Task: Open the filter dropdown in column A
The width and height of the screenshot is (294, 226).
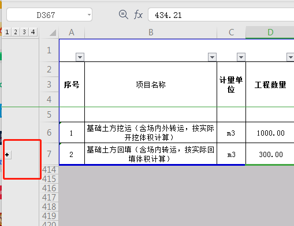Action: pyautogui.click(x=80, y=57)
